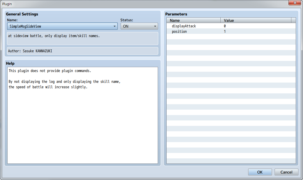The height and width of the screenshot is (180, 303).
Task: Close the Plugin dialog window
Action: point(295,3)
